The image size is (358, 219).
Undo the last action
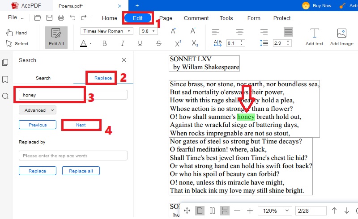pos(72,17)
